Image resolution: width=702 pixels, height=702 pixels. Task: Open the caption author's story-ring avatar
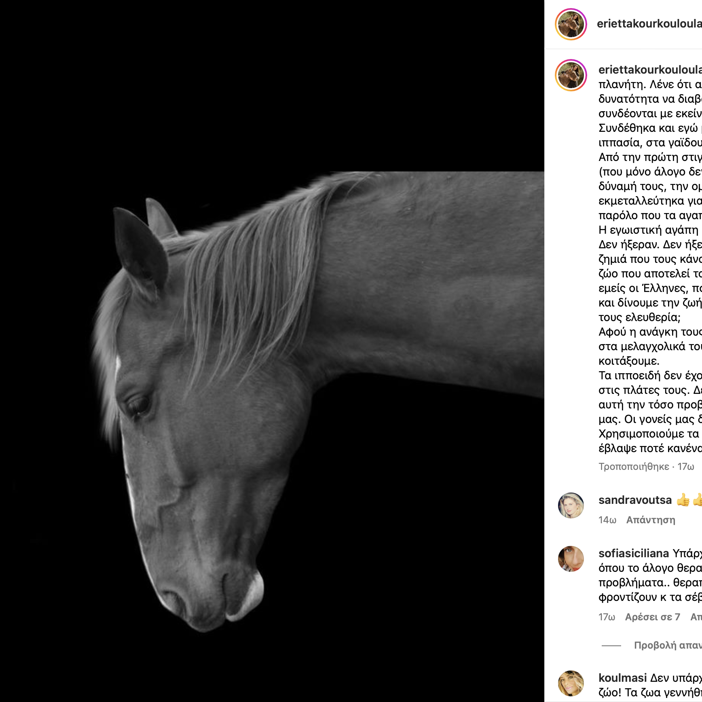(x=571, y=75)
